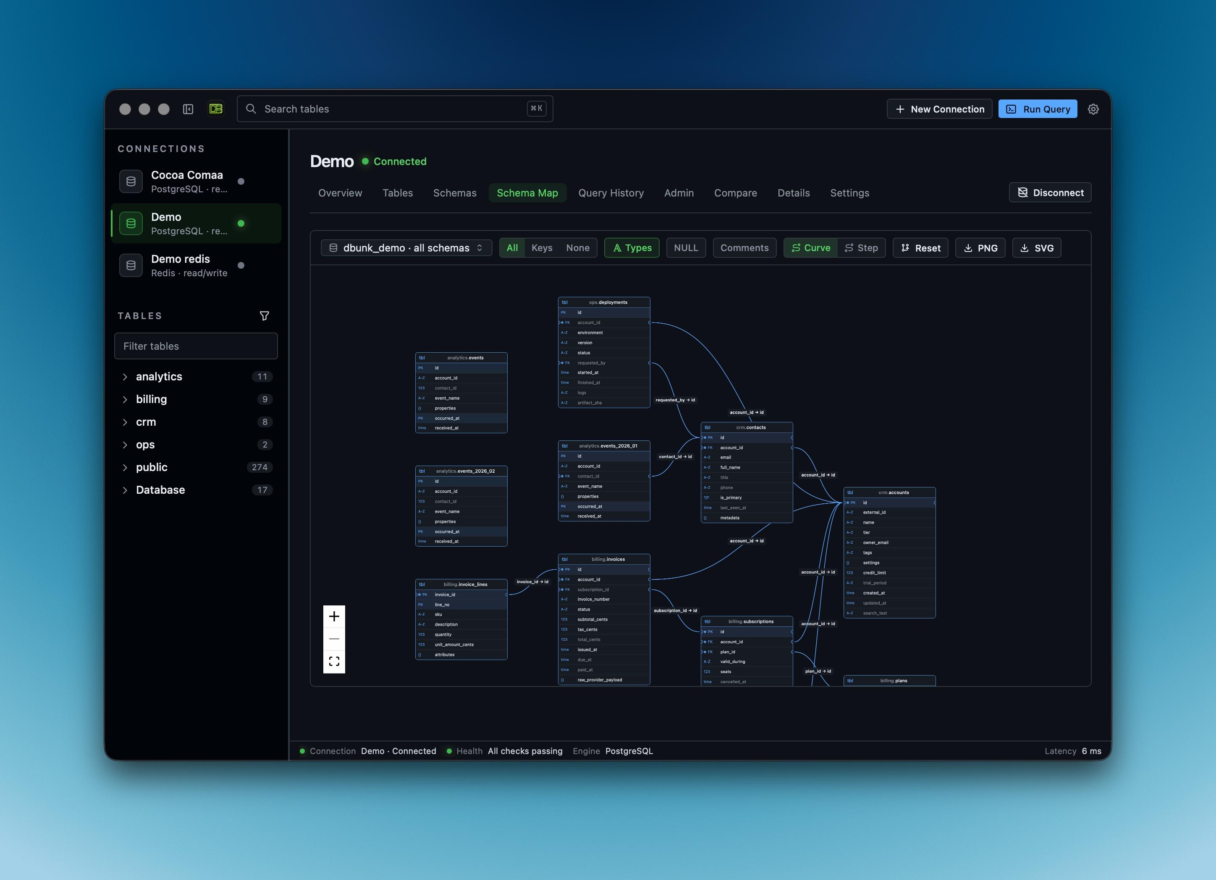Open settings gear icon
The image size is (1216, 880).
(x=1093, y=109)
